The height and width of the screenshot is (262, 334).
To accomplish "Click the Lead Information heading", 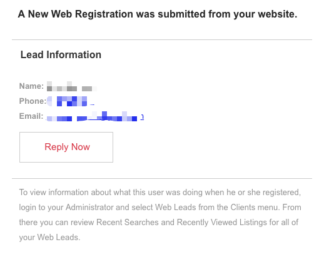I will tap(61, 55).
